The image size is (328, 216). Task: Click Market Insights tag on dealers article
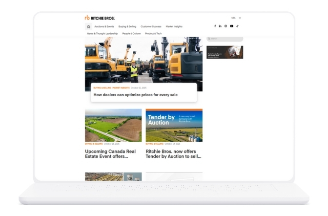[121, 88]
